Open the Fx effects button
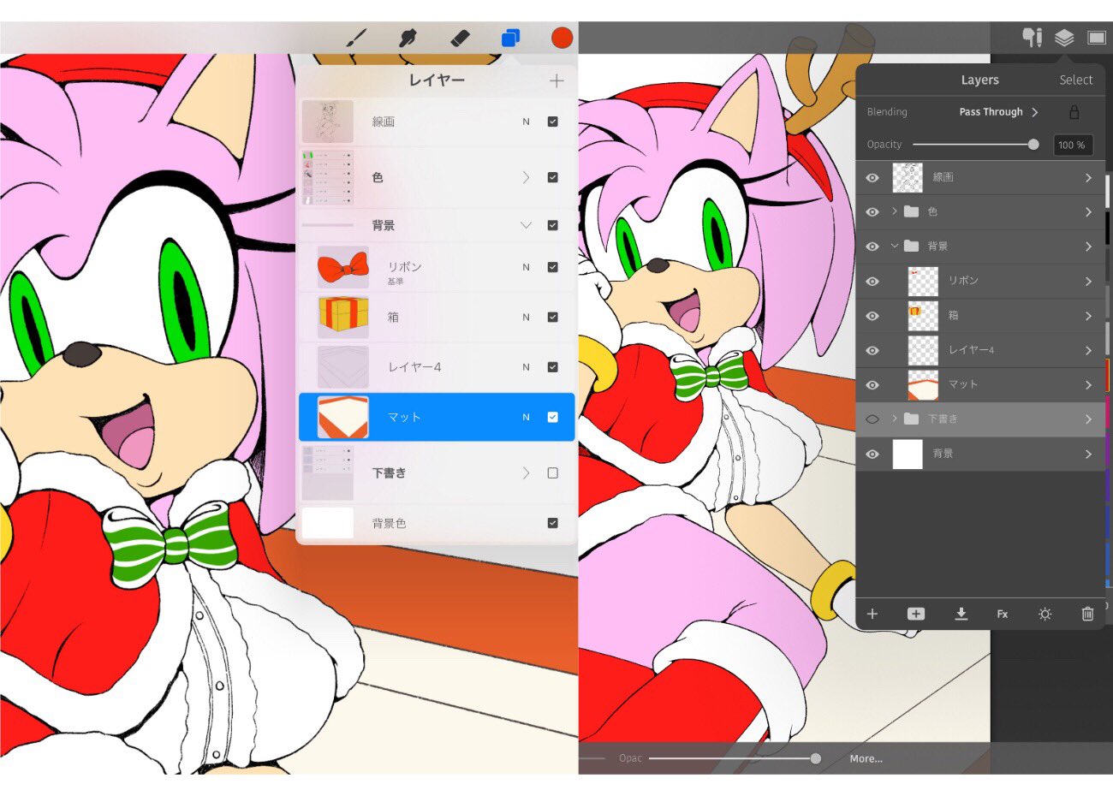Viewport: 1113px width, 796px height. (1003, 614)
